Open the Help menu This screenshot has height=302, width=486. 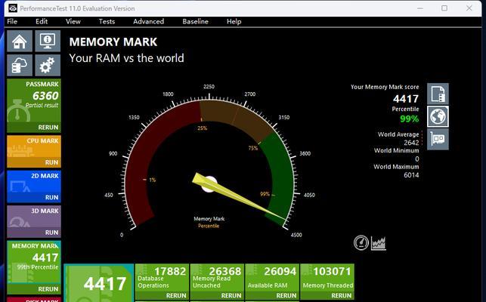(234, 21)
